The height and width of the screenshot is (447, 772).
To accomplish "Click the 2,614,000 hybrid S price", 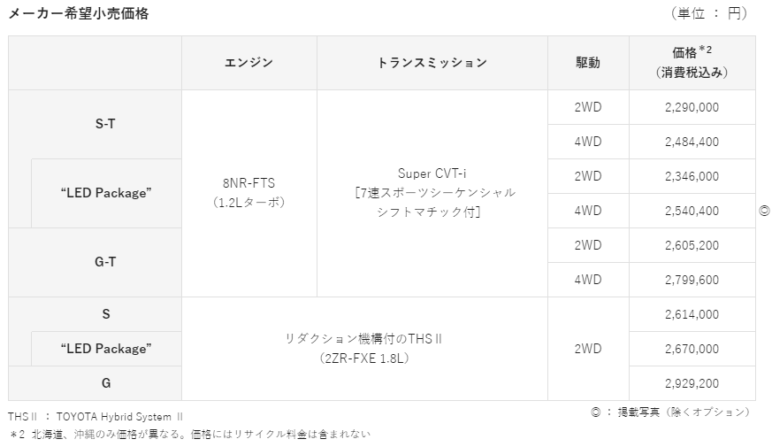I will (x=692, y=314).
